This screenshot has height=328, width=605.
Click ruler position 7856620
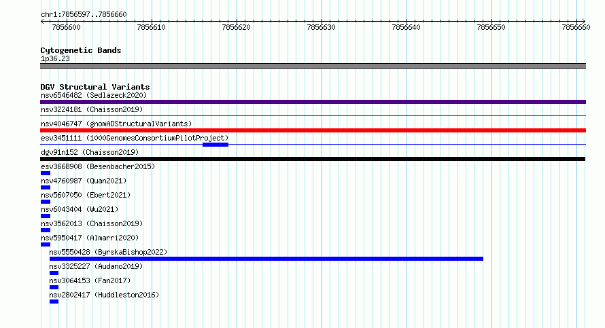pyautogui.click(x=236, y=27)
